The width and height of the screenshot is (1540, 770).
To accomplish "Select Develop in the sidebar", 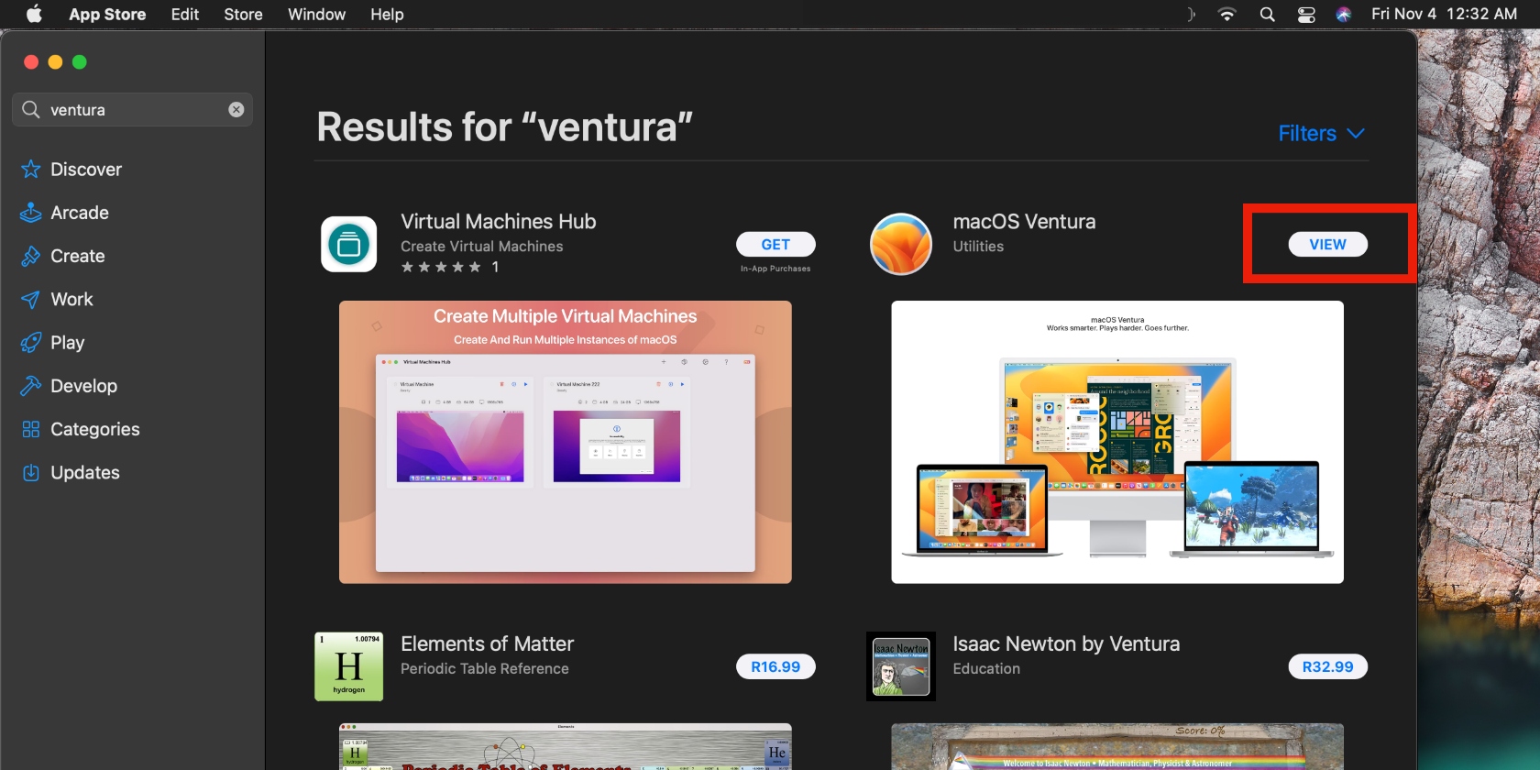I will click(84, 386).
